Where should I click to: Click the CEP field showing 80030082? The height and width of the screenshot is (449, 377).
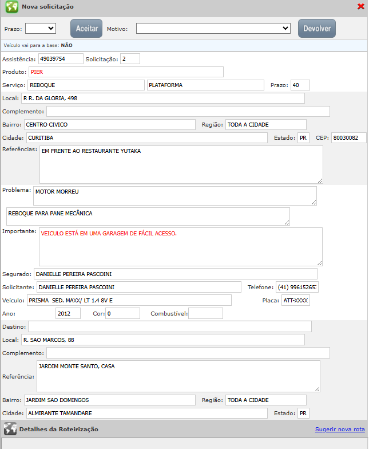349,137
